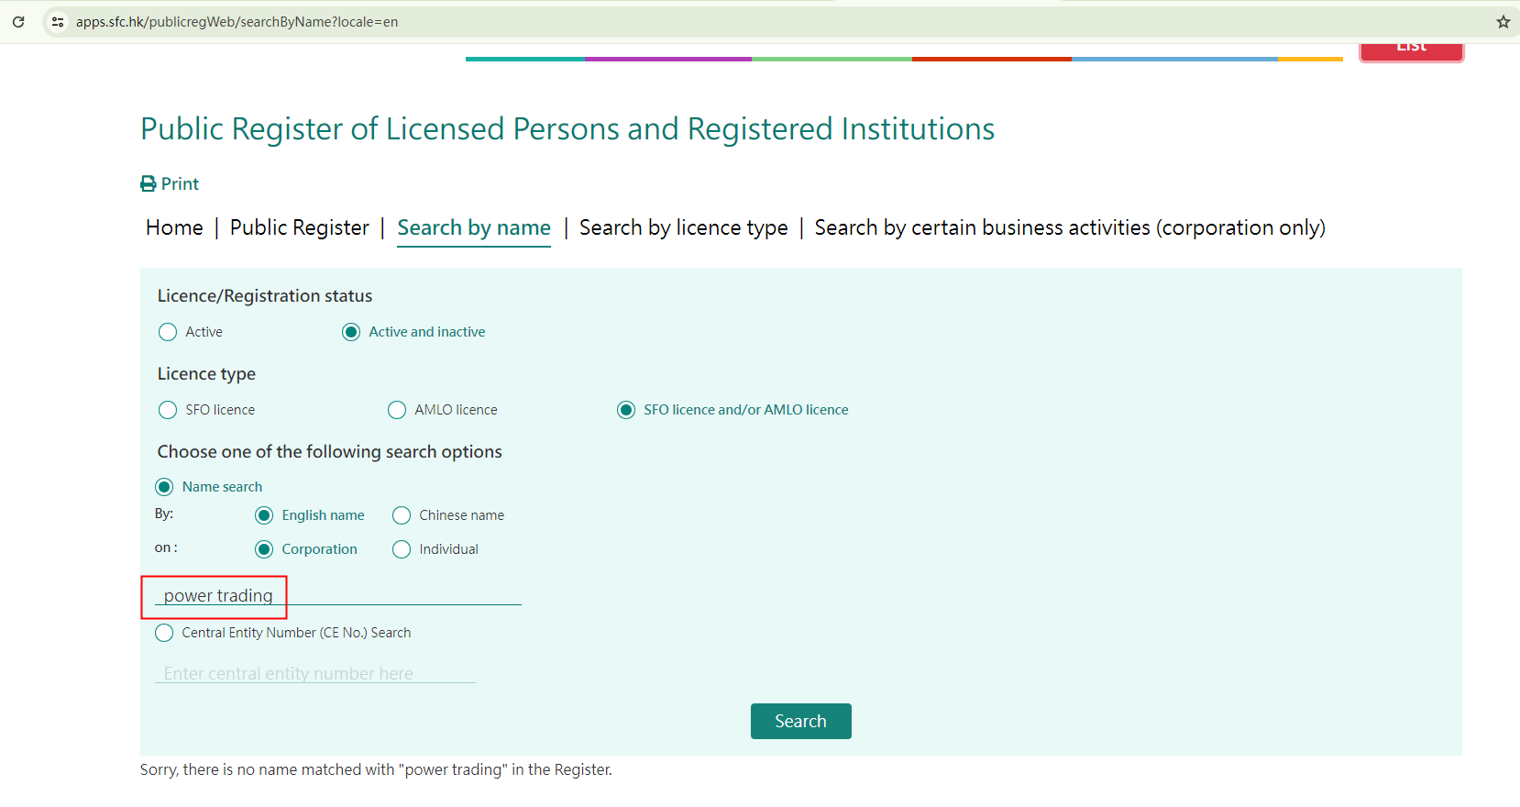Enable Central Entity Number search option
Screen dimensions: 1520x807
pos(164,633)
